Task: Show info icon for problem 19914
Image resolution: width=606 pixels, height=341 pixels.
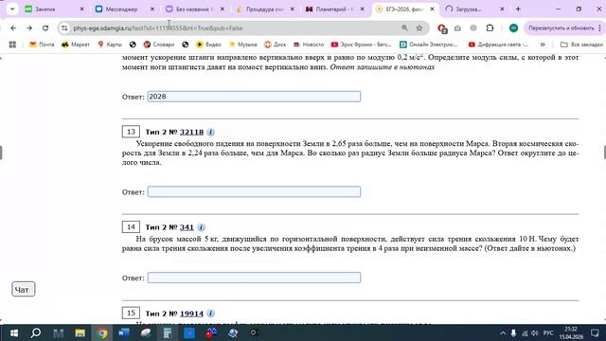Action: click(x=210, y=314)
